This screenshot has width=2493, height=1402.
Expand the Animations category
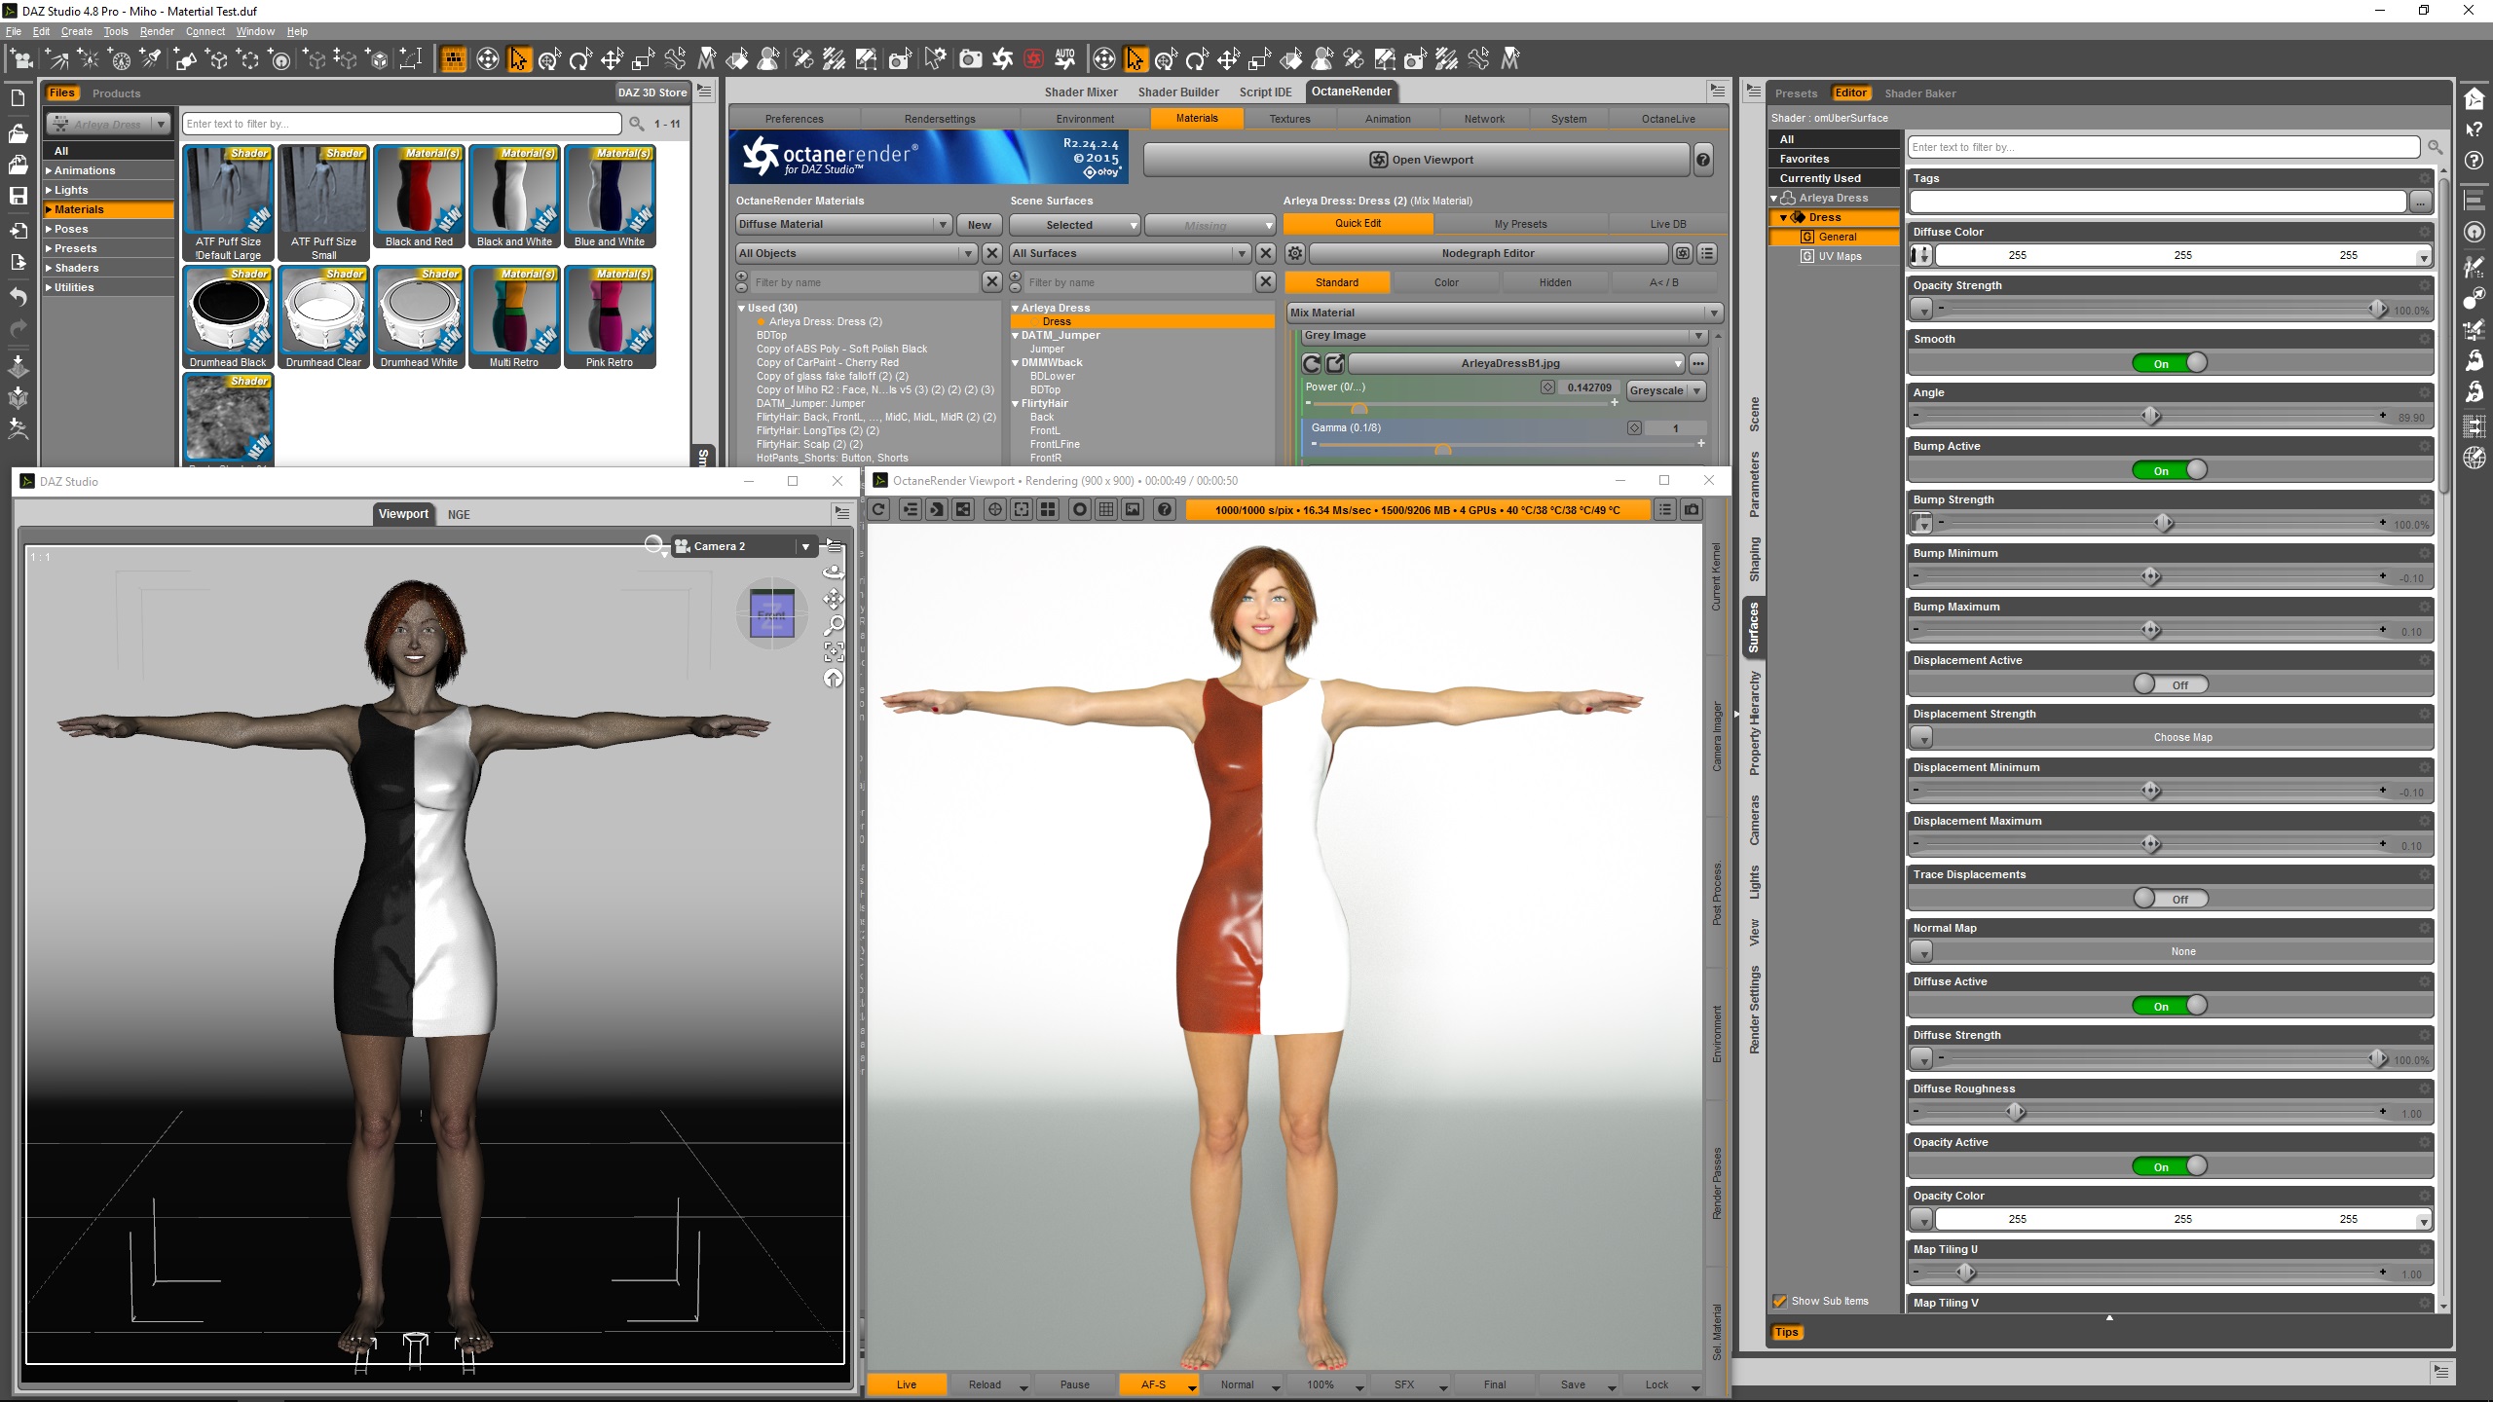[49, 170]
